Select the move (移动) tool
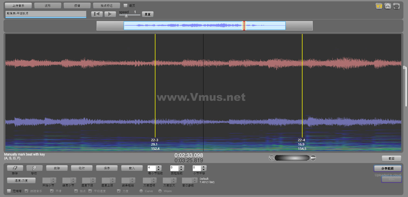The image size is (408, 197). [x=34, y=168]
